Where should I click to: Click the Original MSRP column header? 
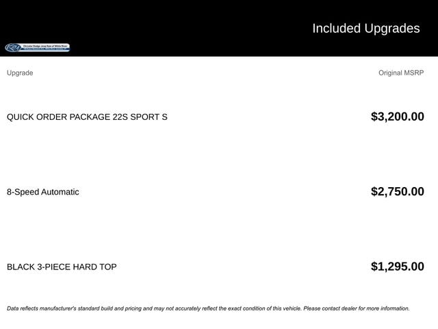tap(401, 73)
